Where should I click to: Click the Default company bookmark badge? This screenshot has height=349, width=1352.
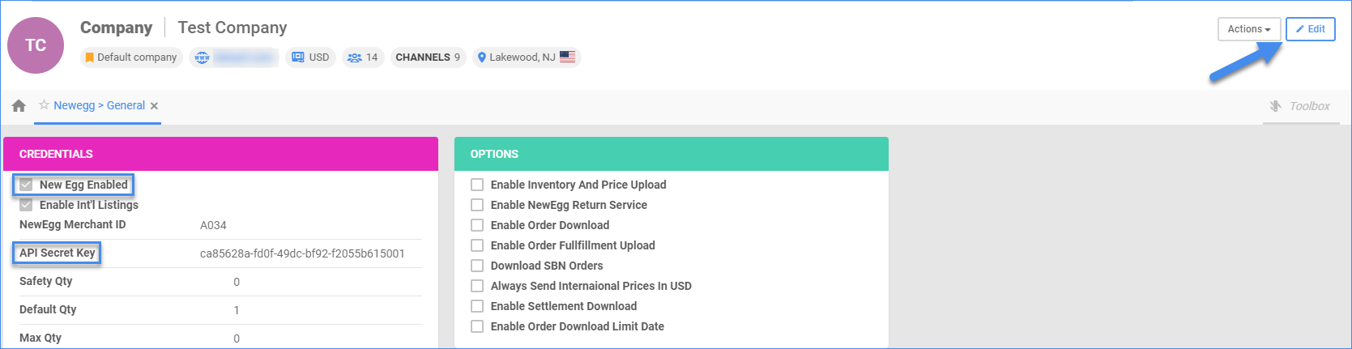click(130, 57)
